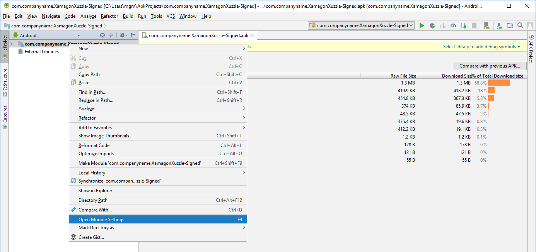Choose Create Gist...
This screenshot has height=252, width=536.
pos(158,237)
